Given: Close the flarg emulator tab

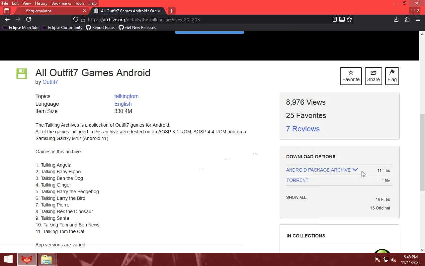Looking at the screenshot, I should click(x=84, y=11).
